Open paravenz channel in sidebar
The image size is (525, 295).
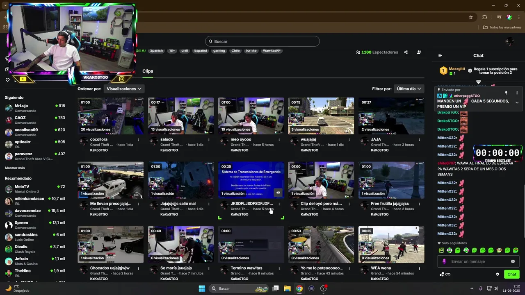[x=35, y=156]
